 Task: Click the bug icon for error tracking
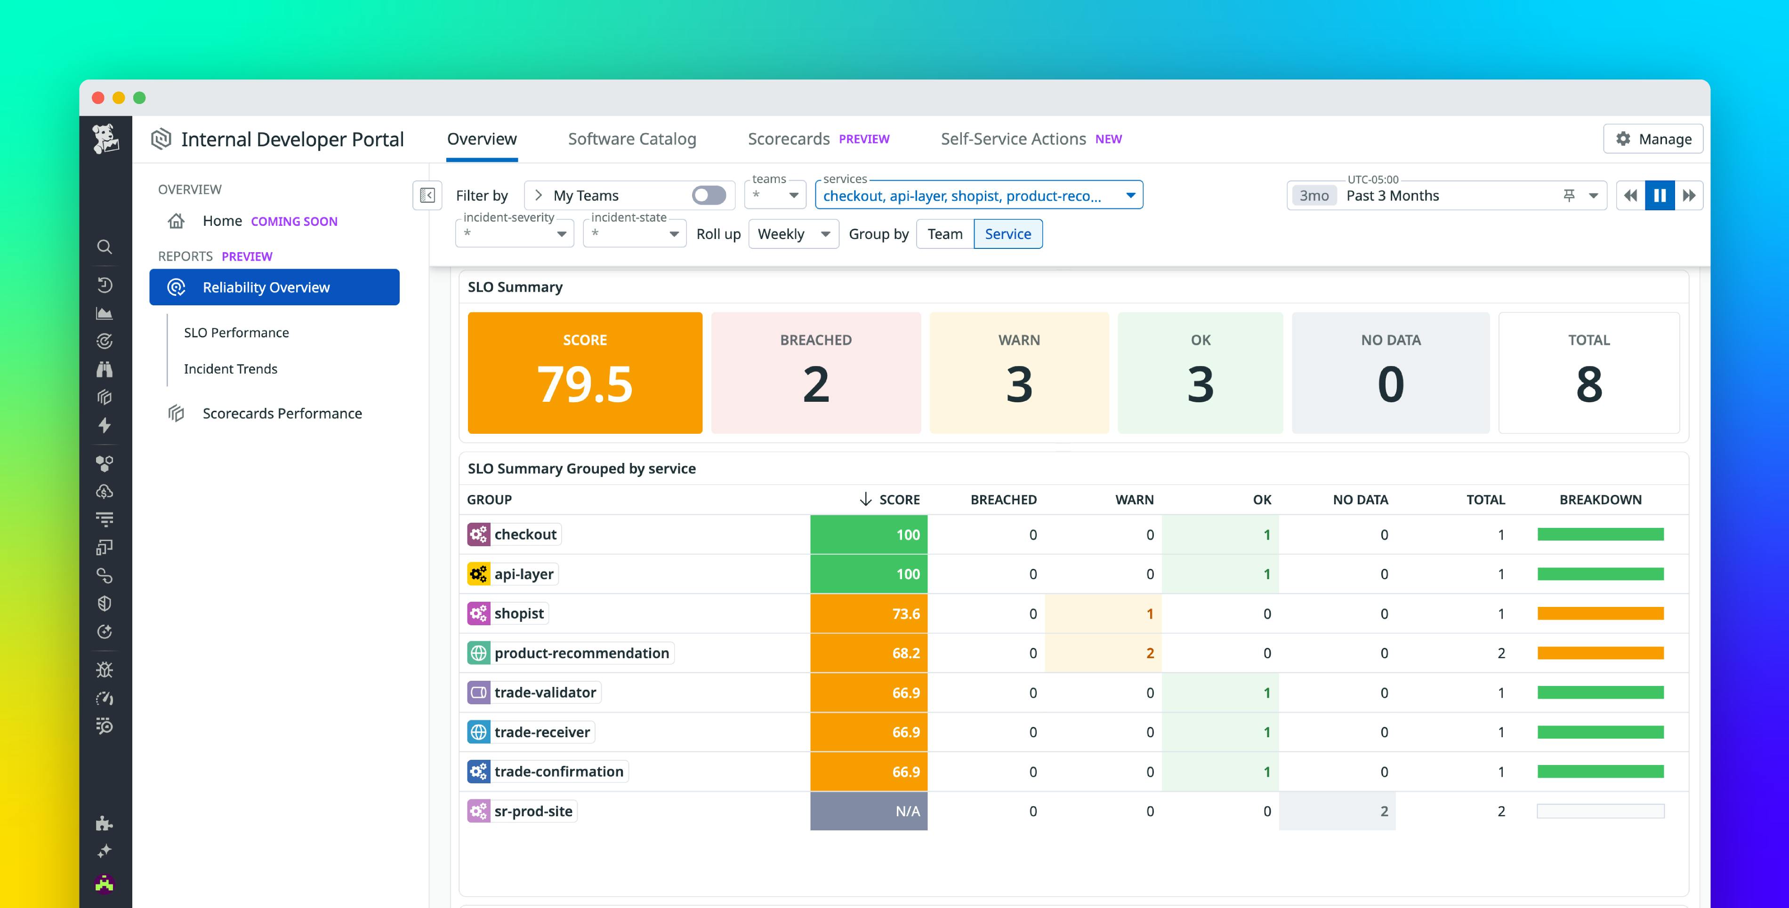104,669
